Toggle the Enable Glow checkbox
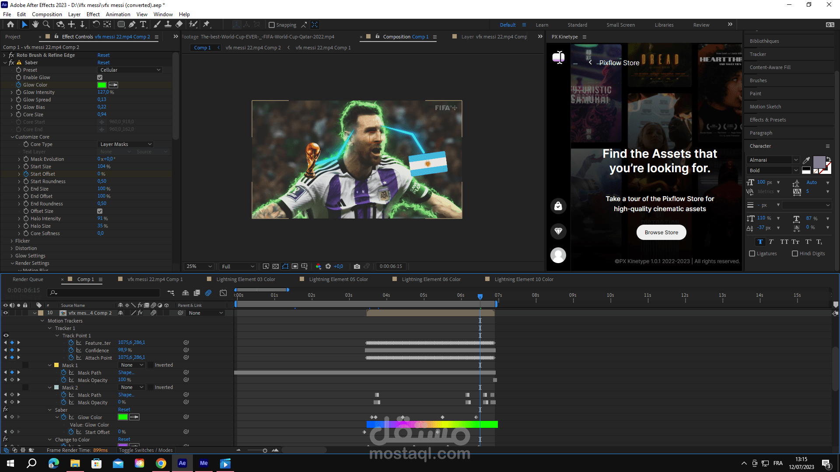 (x=100, y=77)
